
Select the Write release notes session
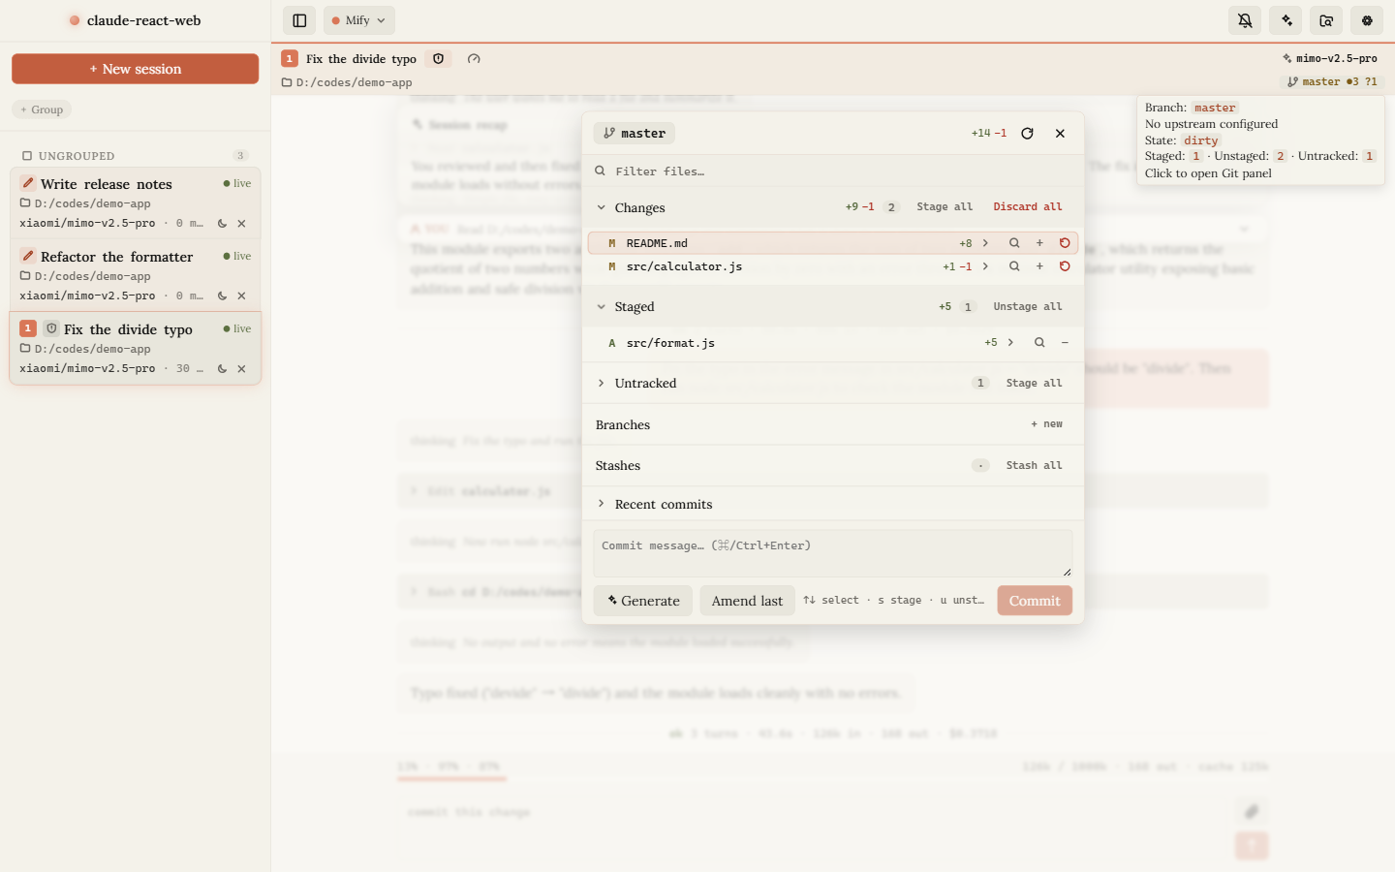tap(135, 202)
